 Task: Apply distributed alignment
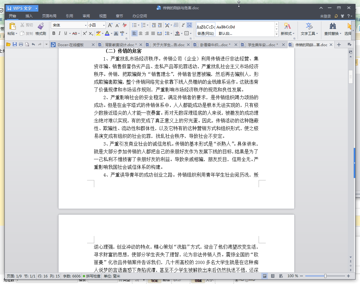point(159,33)
